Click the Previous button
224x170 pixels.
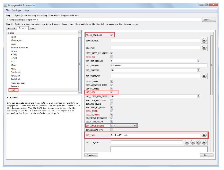click(91, 155)
